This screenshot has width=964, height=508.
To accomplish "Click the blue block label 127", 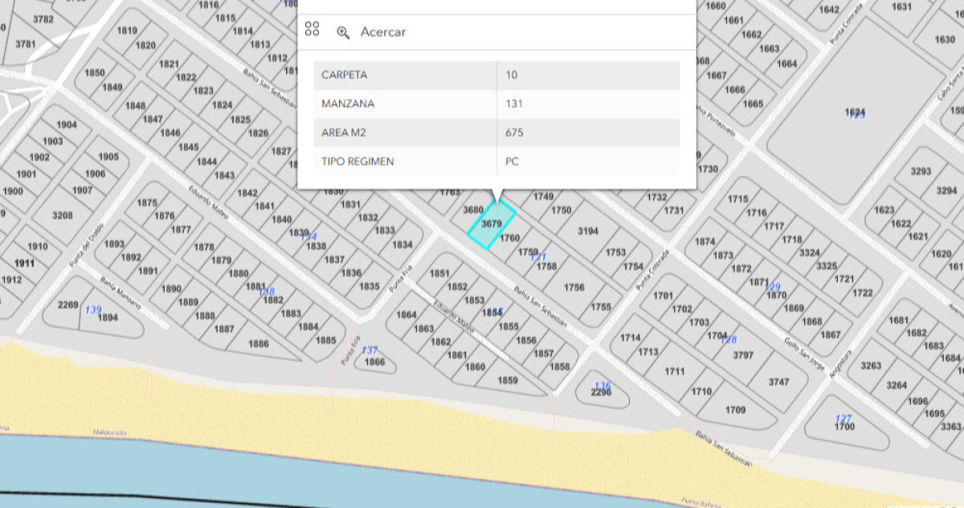I will click(842, 416).
